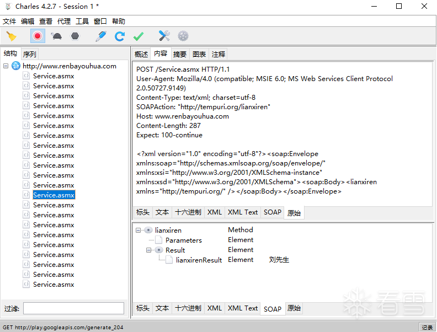Open the 注释 tab
Image resolution: width=437 pixels, height=332 pixels.
tap(218, 54)
